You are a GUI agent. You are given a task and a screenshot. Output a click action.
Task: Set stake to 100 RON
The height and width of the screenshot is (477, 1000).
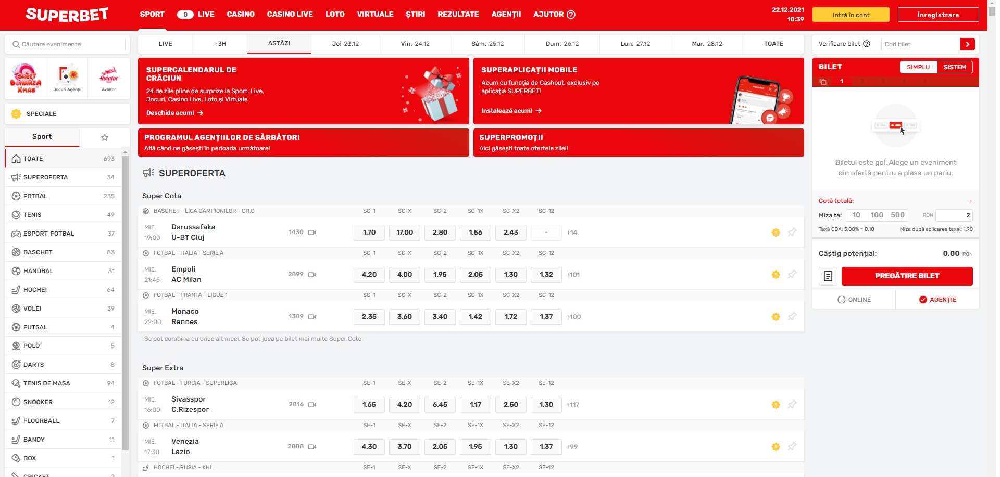point(877,215)
